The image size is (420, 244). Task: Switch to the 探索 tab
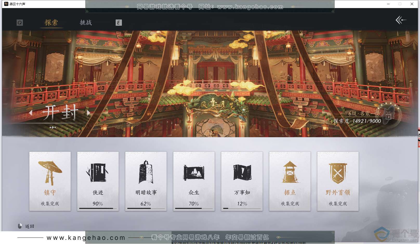click(51, 23)
